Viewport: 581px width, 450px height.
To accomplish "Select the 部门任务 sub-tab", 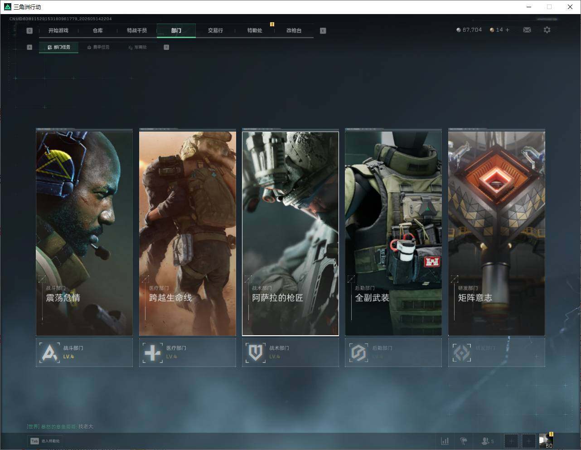I will click(x=59, y=47).
